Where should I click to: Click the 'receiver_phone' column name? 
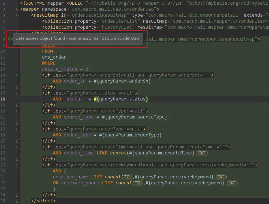80,183
